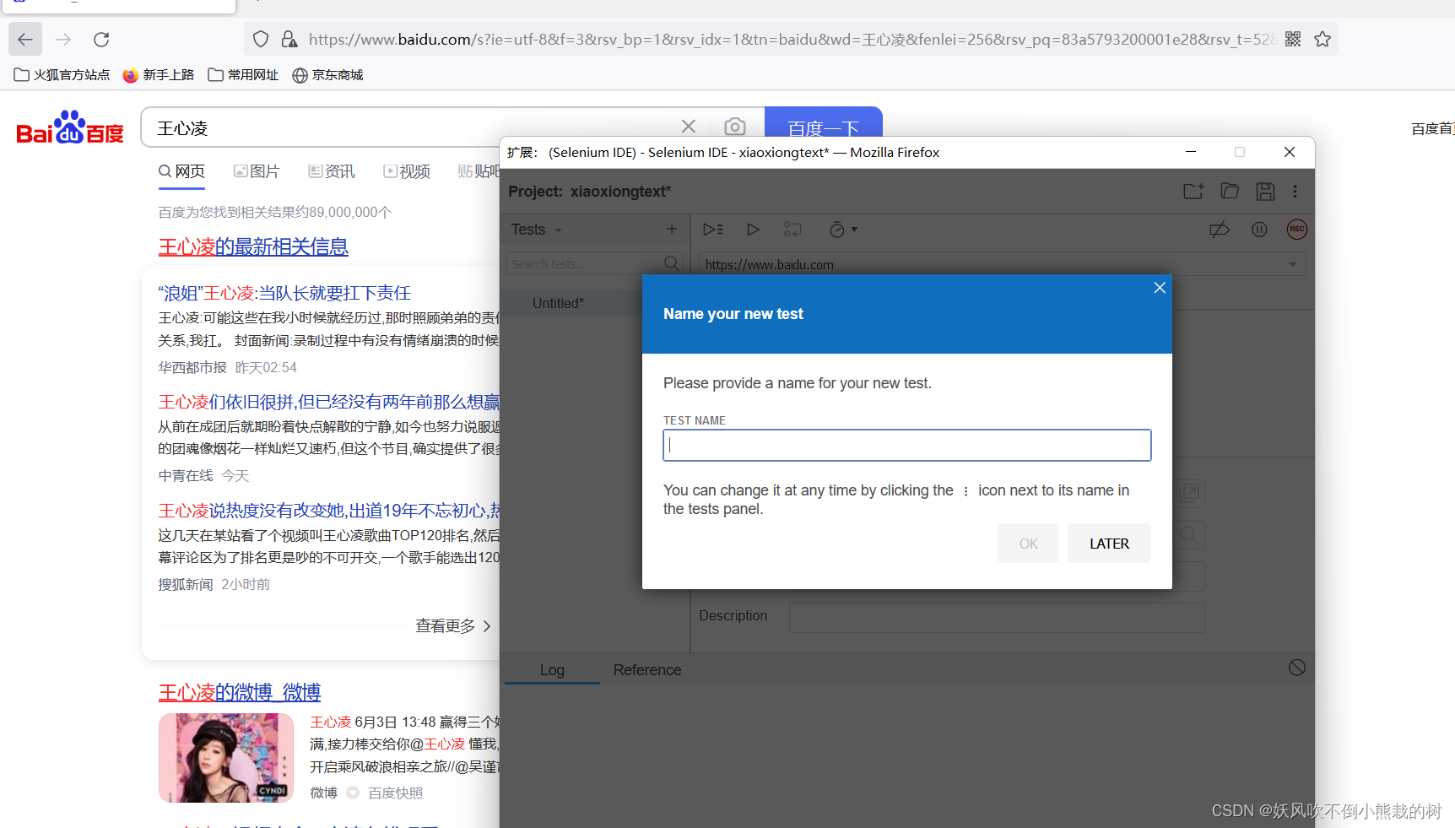Go forward using Firefox forward arrow
Image resolution: width=1455 pixels, height=828 pixels.
coord(63,40)
